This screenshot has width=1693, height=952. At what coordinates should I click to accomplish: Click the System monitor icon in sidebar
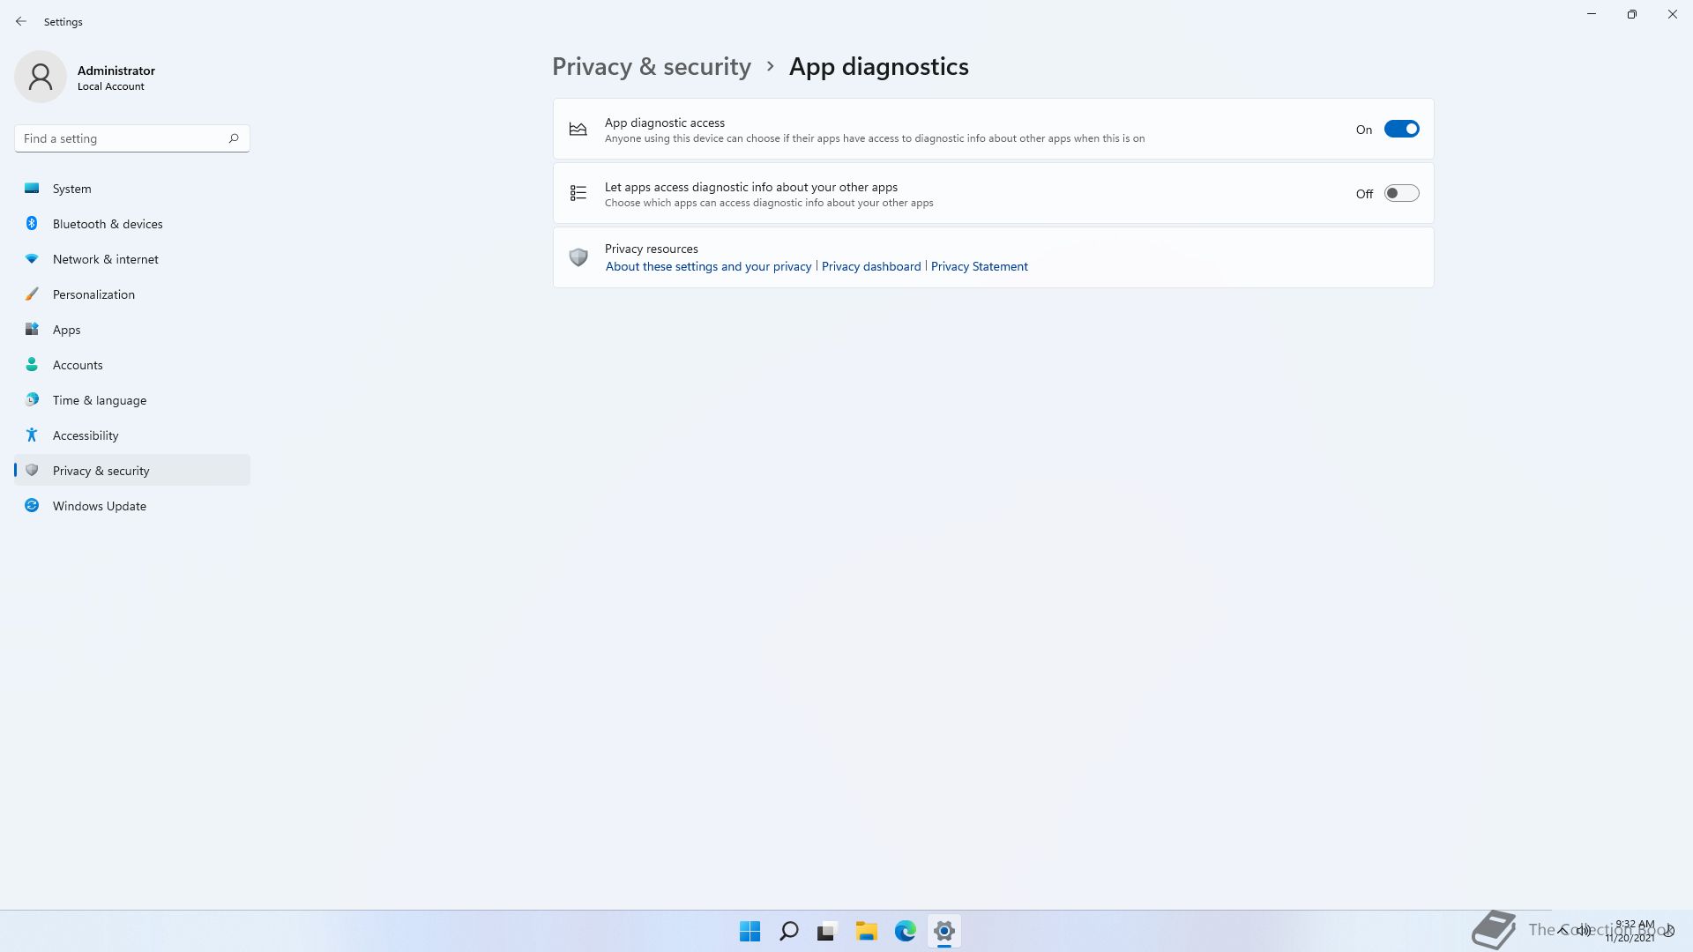point(32,188)
